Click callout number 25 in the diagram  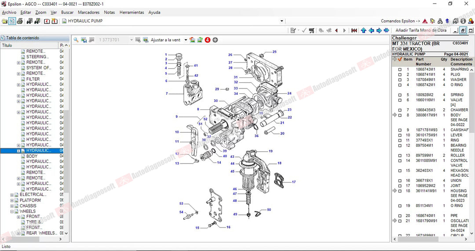(x=274, y=52)
